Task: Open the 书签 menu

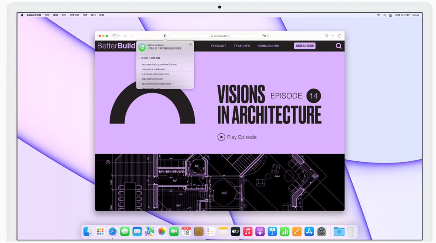Action: (85, 15)
